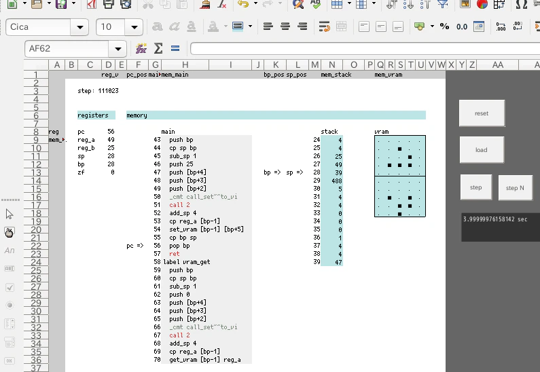
Task: Open Find and Replace
Action: [298, 4]
